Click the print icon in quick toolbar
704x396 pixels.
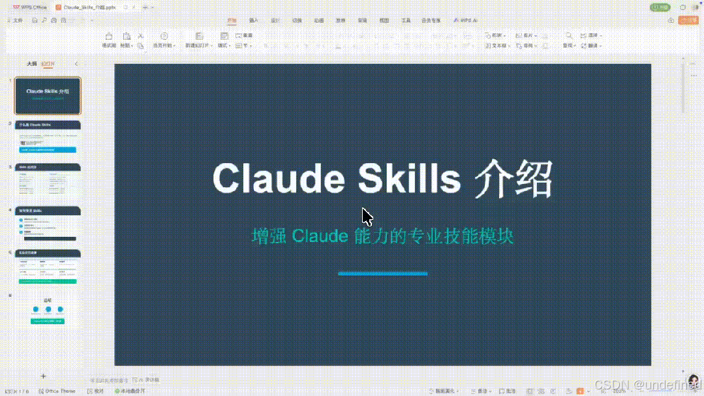pyautogui.click(x=54, y=20)
